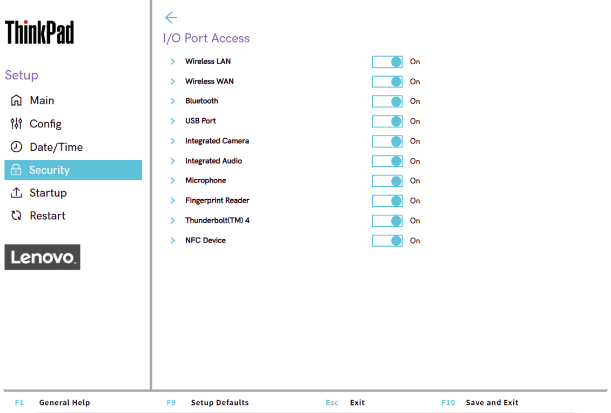Disable the Fingerprint Reader toggle
This screenshot has height=413, width=611.
pyautogui.click(x=387, y=200)
